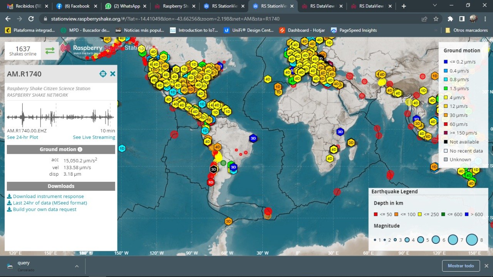
Task: Click the black Not available legend swatch
Action: [x=446, y=142]
